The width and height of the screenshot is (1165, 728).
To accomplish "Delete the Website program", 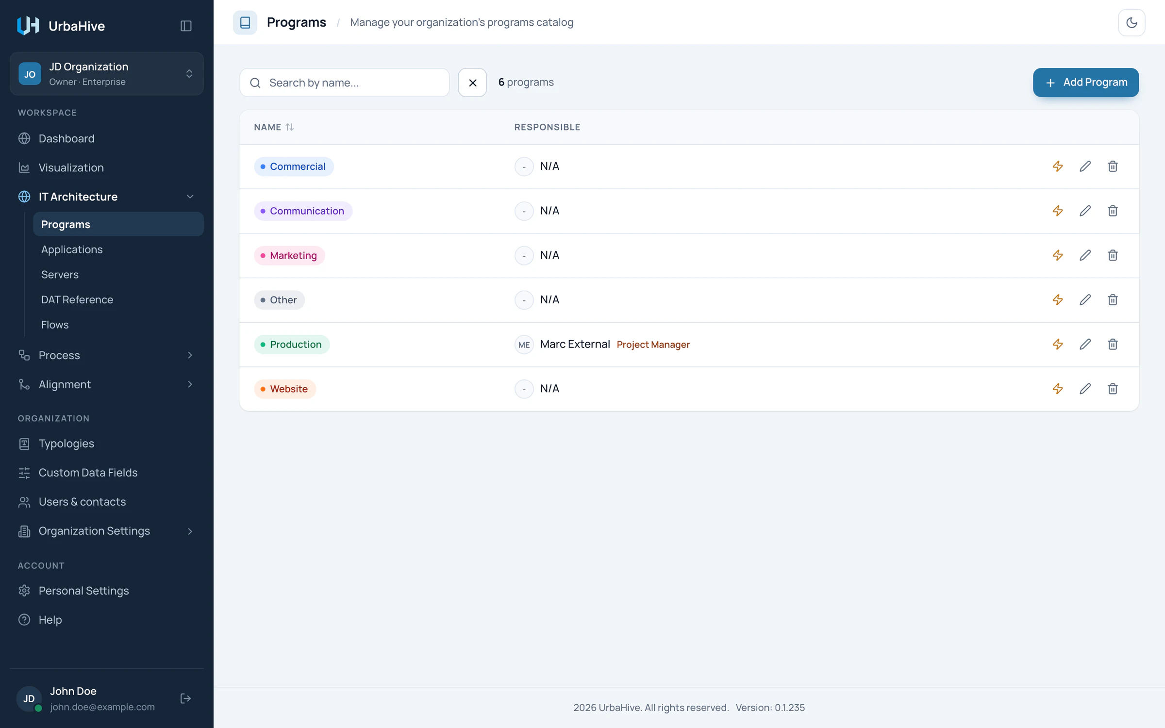I will 1113,389.
